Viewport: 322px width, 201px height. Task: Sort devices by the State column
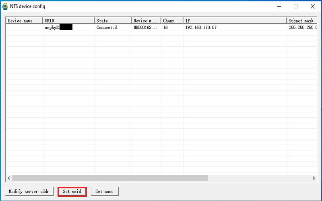(113, 21)
